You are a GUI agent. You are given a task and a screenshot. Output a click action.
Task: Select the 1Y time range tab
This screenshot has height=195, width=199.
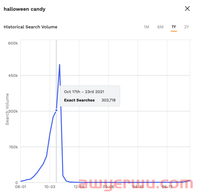(x=174, y=27)
